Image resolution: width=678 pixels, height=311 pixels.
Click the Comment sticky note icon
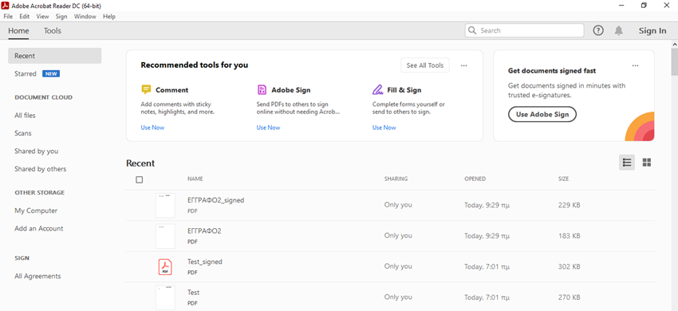[146, 90]
